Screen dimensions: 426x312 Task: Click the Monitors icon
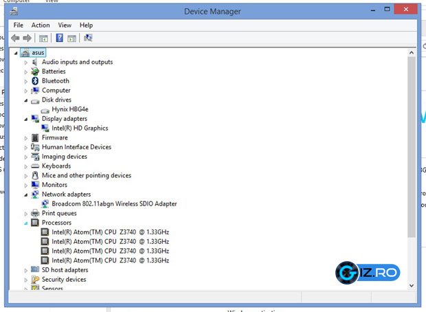point(35,185)
